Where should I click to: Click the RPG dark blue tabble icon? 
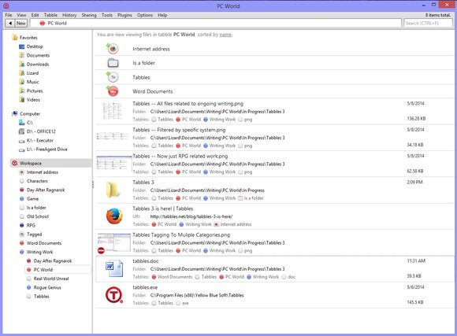pyautogui.click(x=21, y=225)
